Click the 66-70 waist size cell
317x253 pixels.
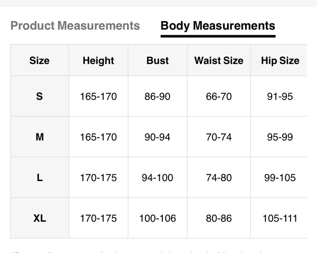[219, 96]
